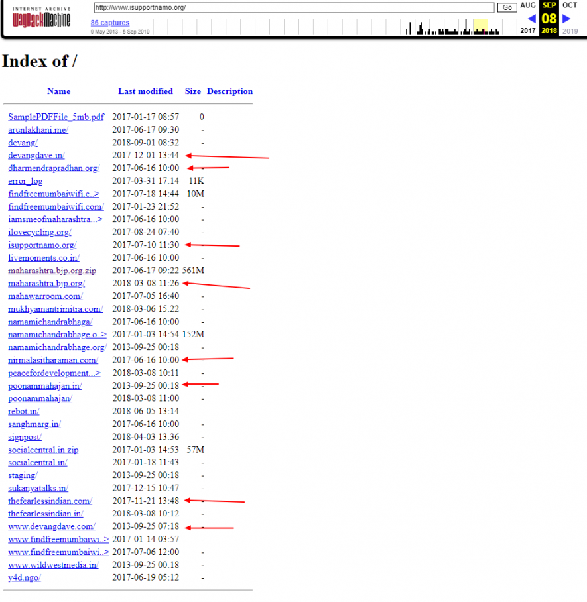Viewport: 587px width, 602px height.
Task: Open the devangdave.in/ directory
Action: 36,155
